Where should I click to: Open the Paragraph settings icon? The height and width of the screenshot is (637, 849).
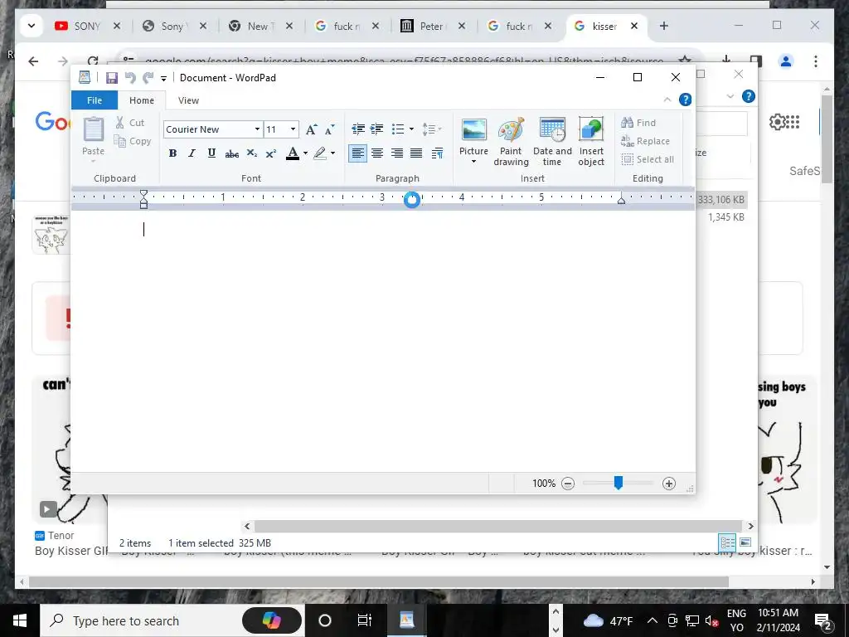point(438,153)
